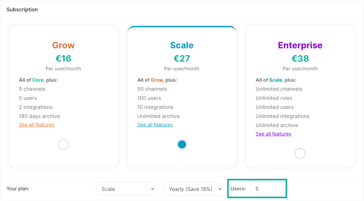Click the €38 price on Enterprise card
The image size is (364, 201).
(x=300, y=58)
